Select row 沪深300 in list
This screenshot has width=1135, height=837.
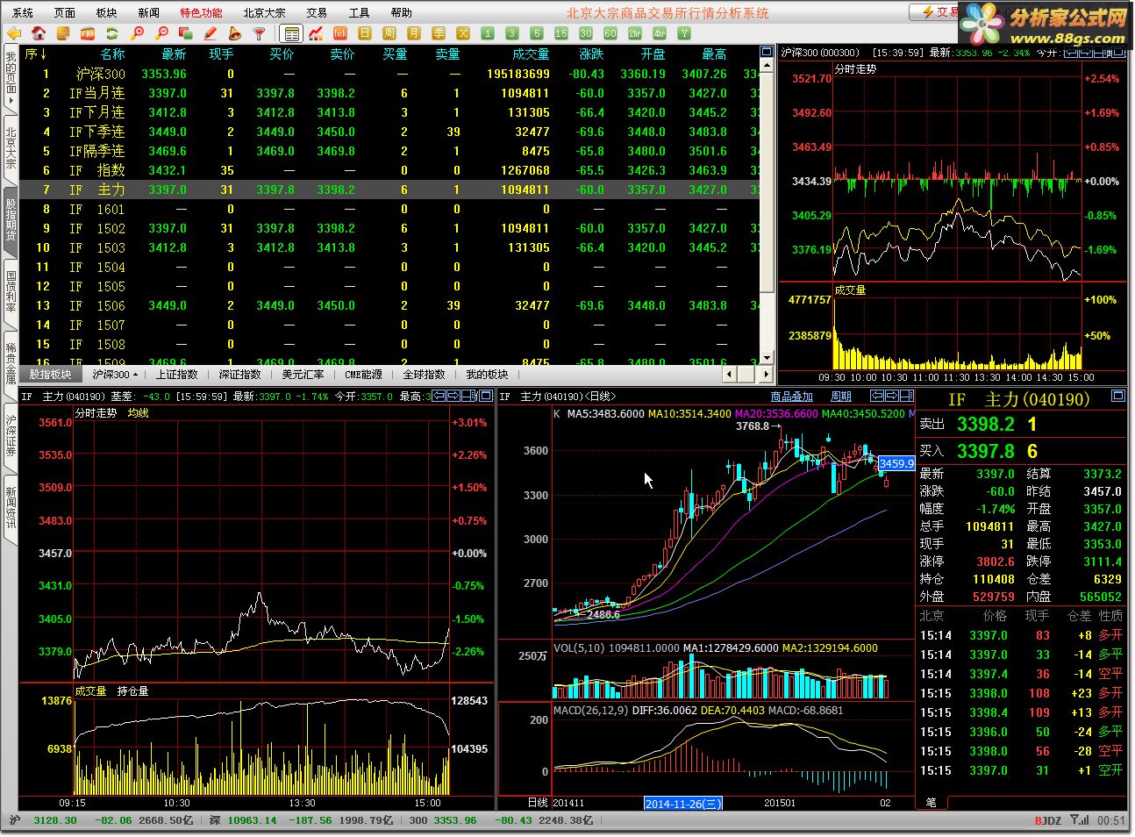click(x=390, y=74)
